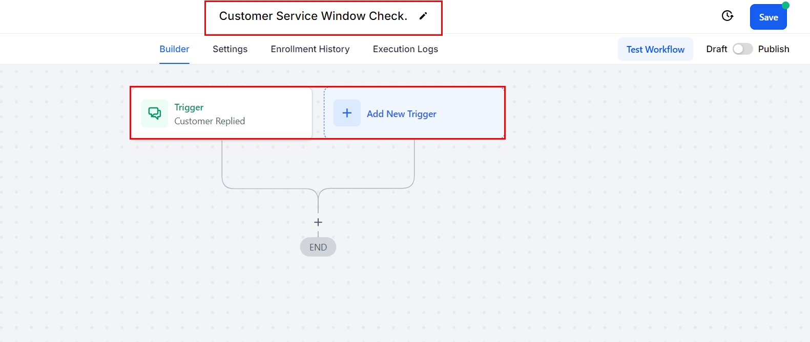
Task: Open the Customer Replied trigger card
Action: click(x=221, y=113)
